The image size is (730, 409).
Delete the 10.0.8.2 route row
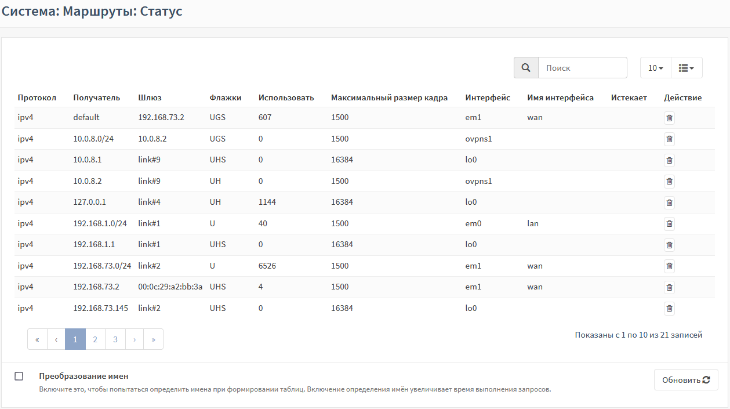coord(669,182)
